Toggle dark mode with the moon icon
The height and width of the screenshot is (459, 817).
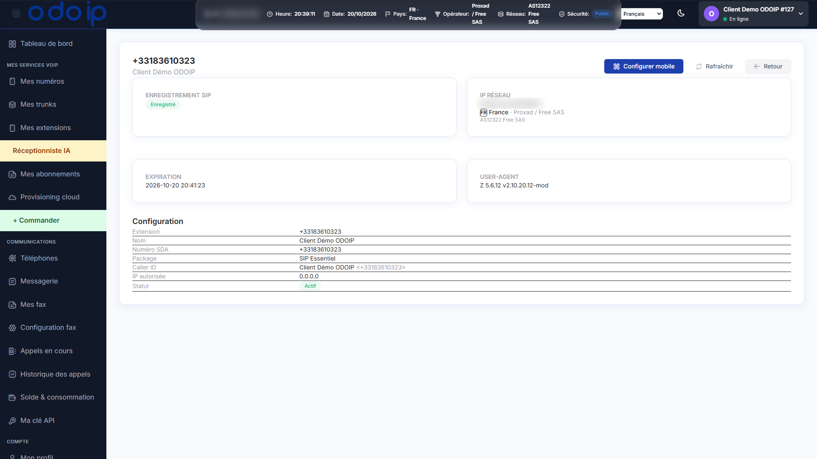point(681,13)
